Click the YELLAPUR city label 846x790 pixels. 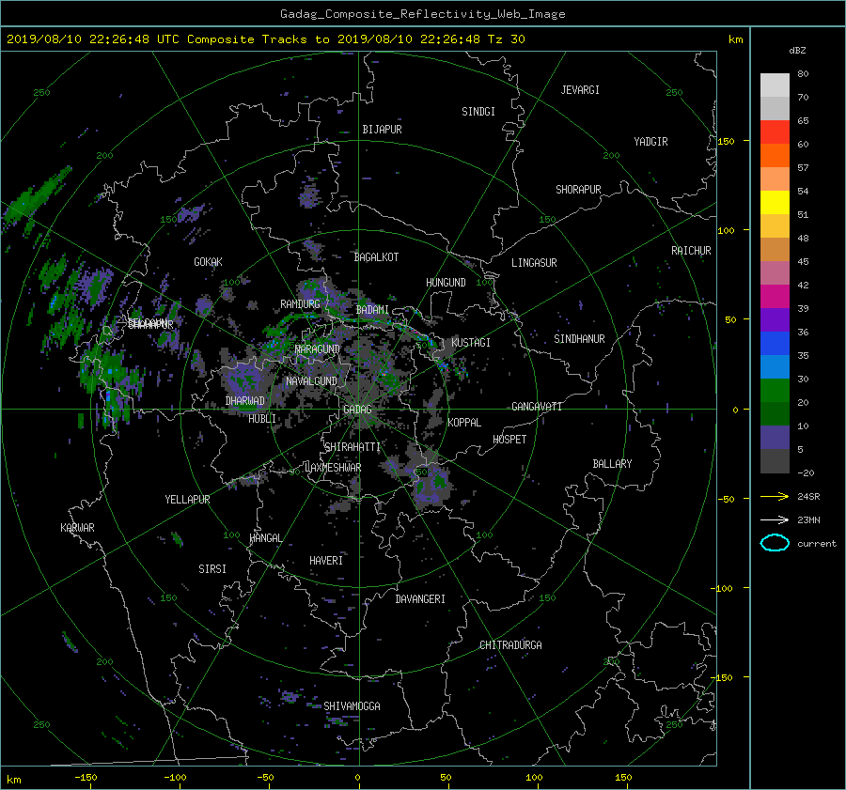pyautogui.click(x=187, y=500)
